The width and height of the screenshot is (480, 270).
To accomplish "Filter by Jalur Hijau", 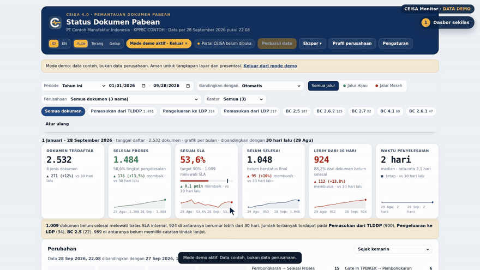I will click(x=355, y=86).
